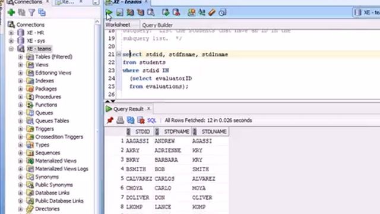
Task: Switch to the Worksheet tab
Action: (x=118, y=25)
